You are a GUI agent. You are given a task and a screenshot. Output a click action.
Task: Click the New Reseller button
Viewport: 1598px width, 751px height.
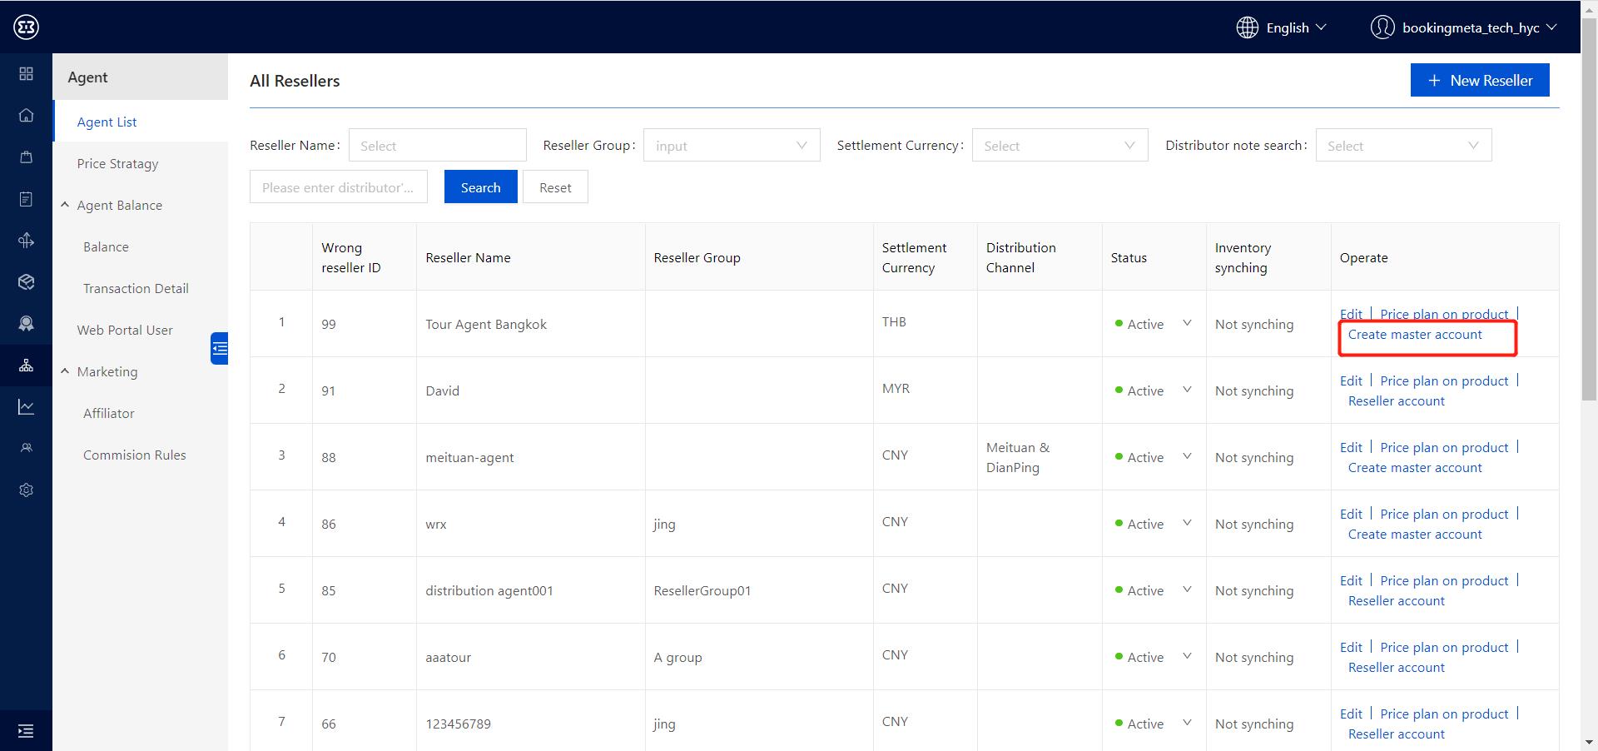1479,81
